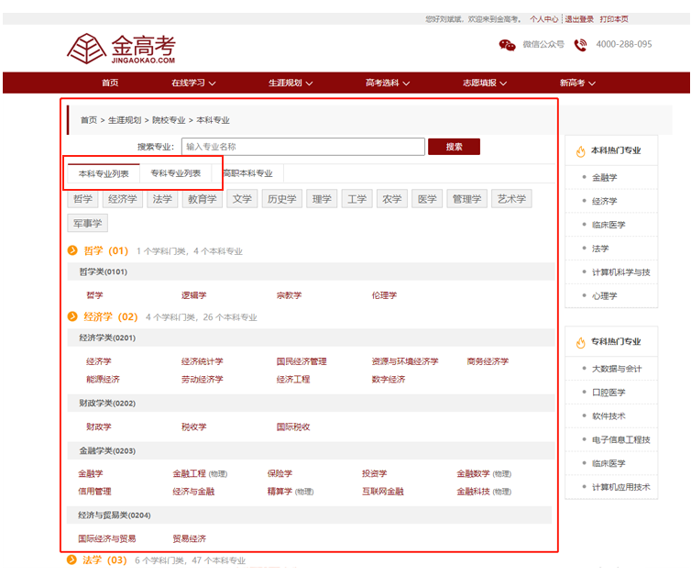The height and width of the screenshot is (587, 691).
Task: Click orange arrow icon next to 哲学 (01)
Action: (x=72, y=250)
